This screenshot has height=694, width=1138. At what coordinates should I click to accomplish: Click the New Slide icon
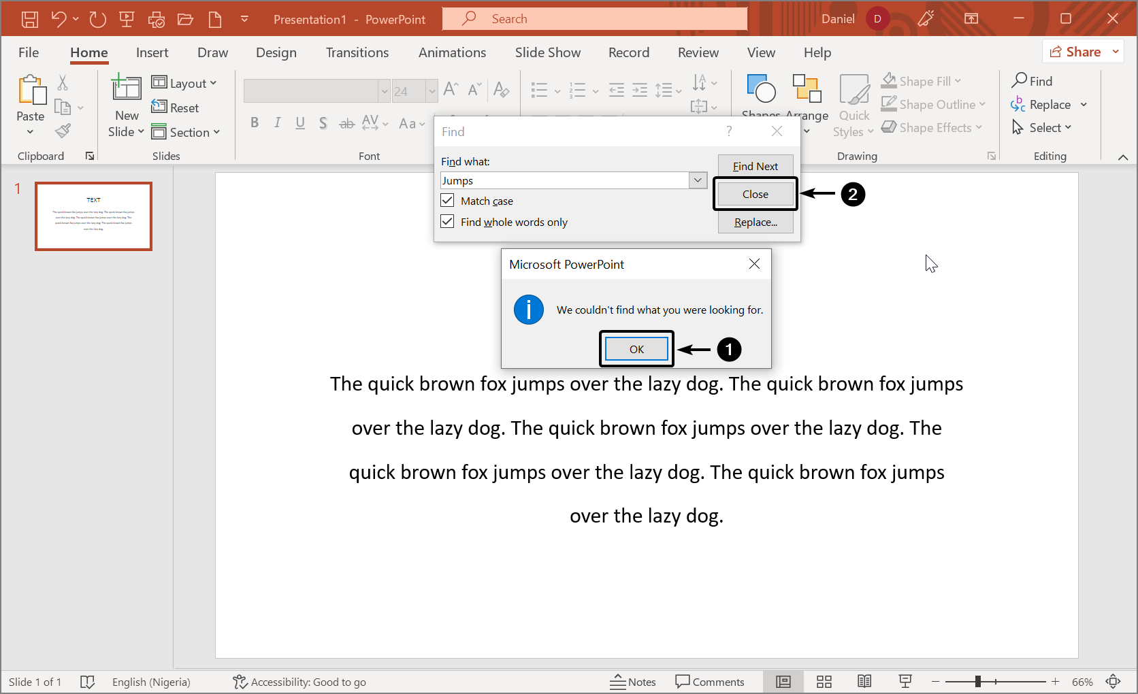127,88
